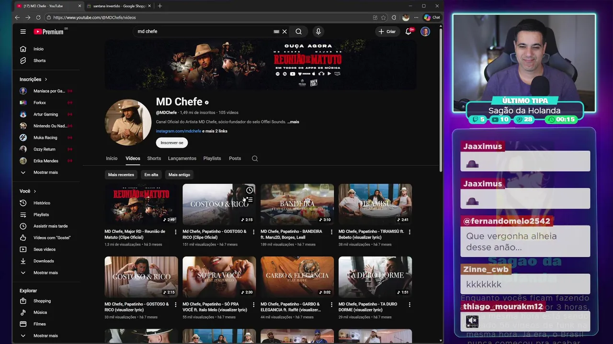Open the browser three-dot menu
This screenshot has width=613, height=344.
416,18
